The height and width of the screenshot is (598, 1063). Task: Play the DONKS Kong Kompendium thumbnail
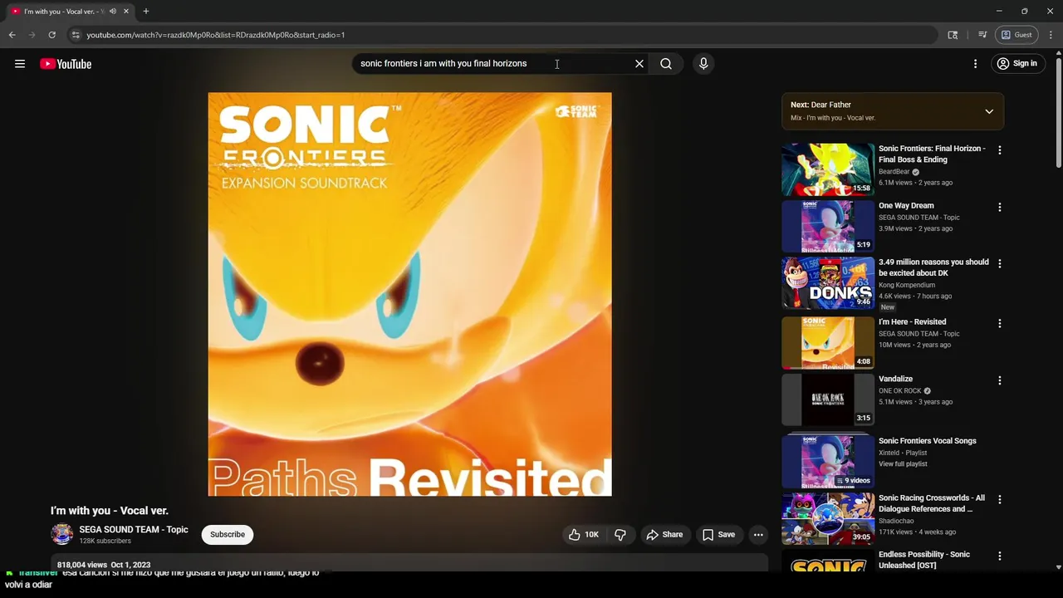tap(828, 283)
